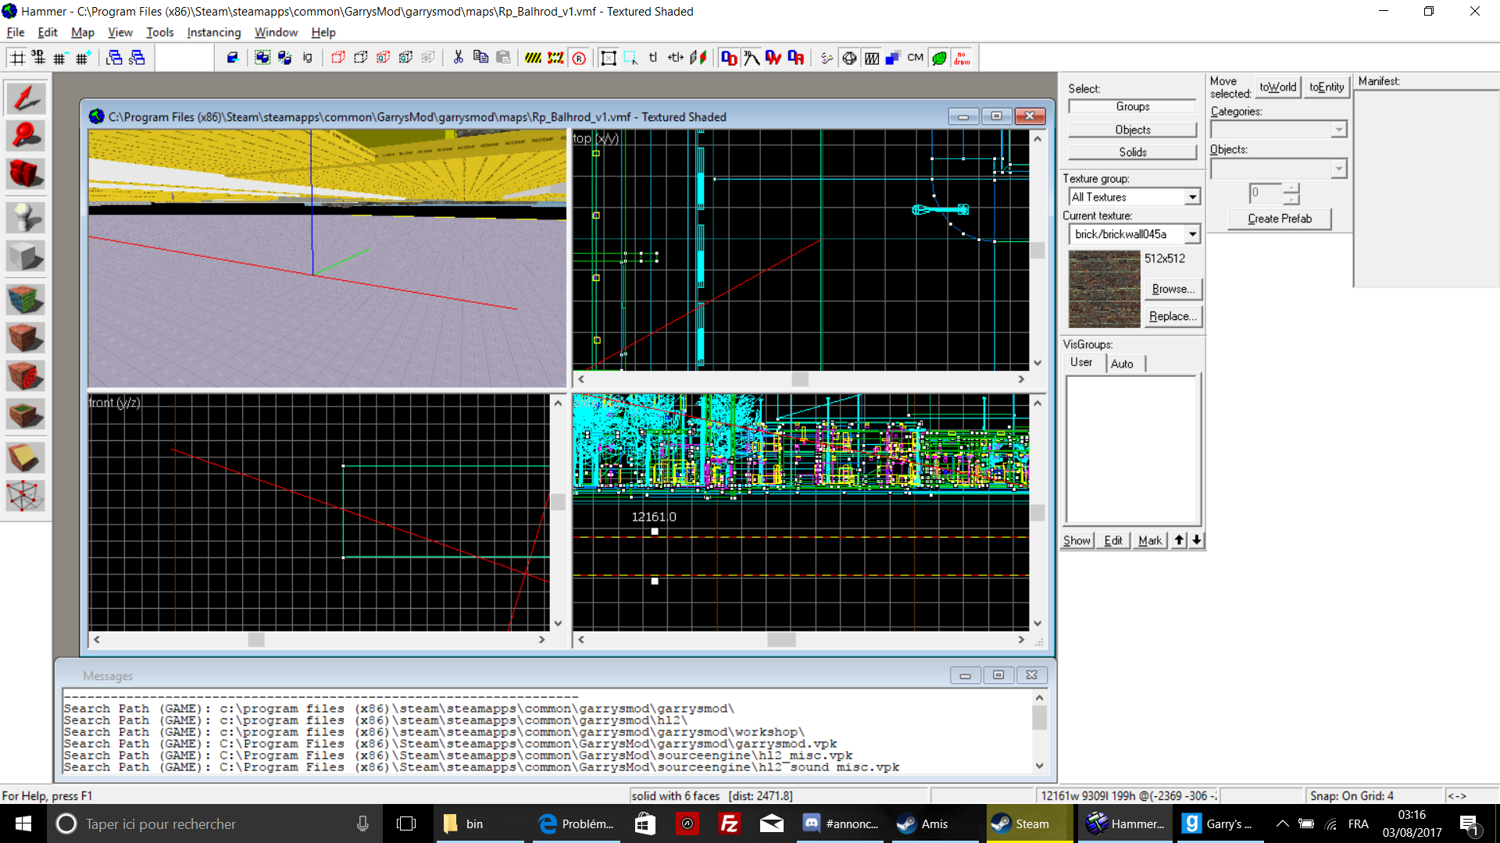
Task: Select the Block tool
Action: pyautogui.click(x=25, y=255)
